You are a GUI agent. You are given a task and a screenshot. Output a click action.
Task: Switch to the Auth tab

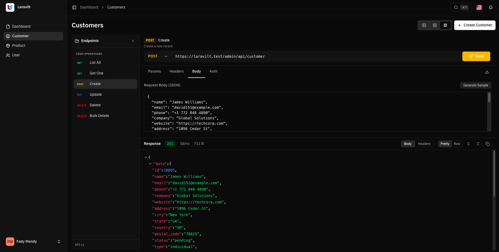[x=213, y=71]
